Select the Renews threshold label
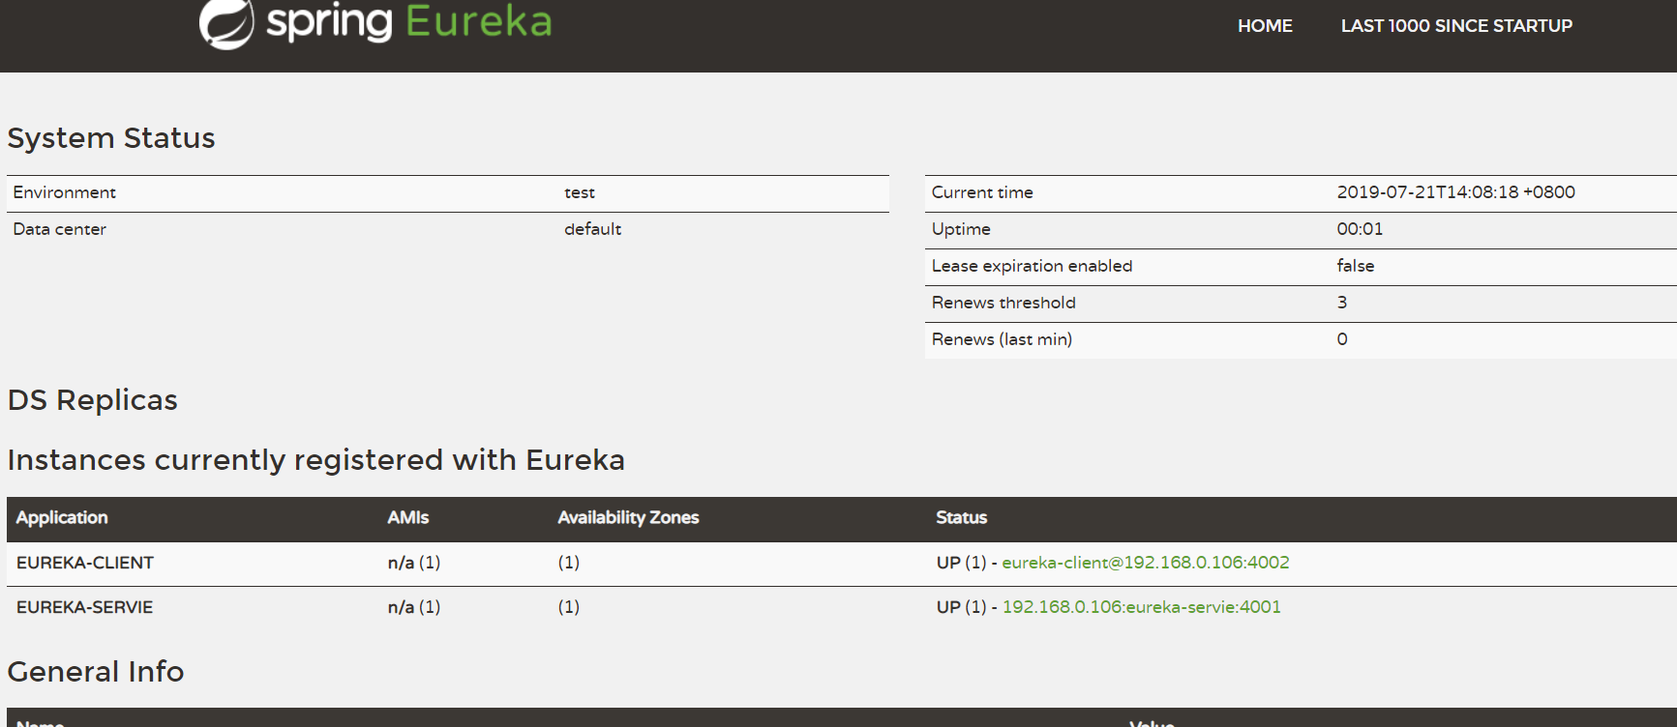The height and width of the screenshot is (727, 1677). click(1003, 303)
